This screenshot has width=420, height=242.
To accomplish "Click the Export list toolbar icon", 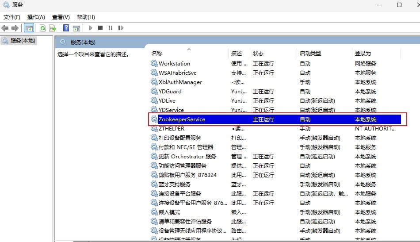I will tap(53, 28).
